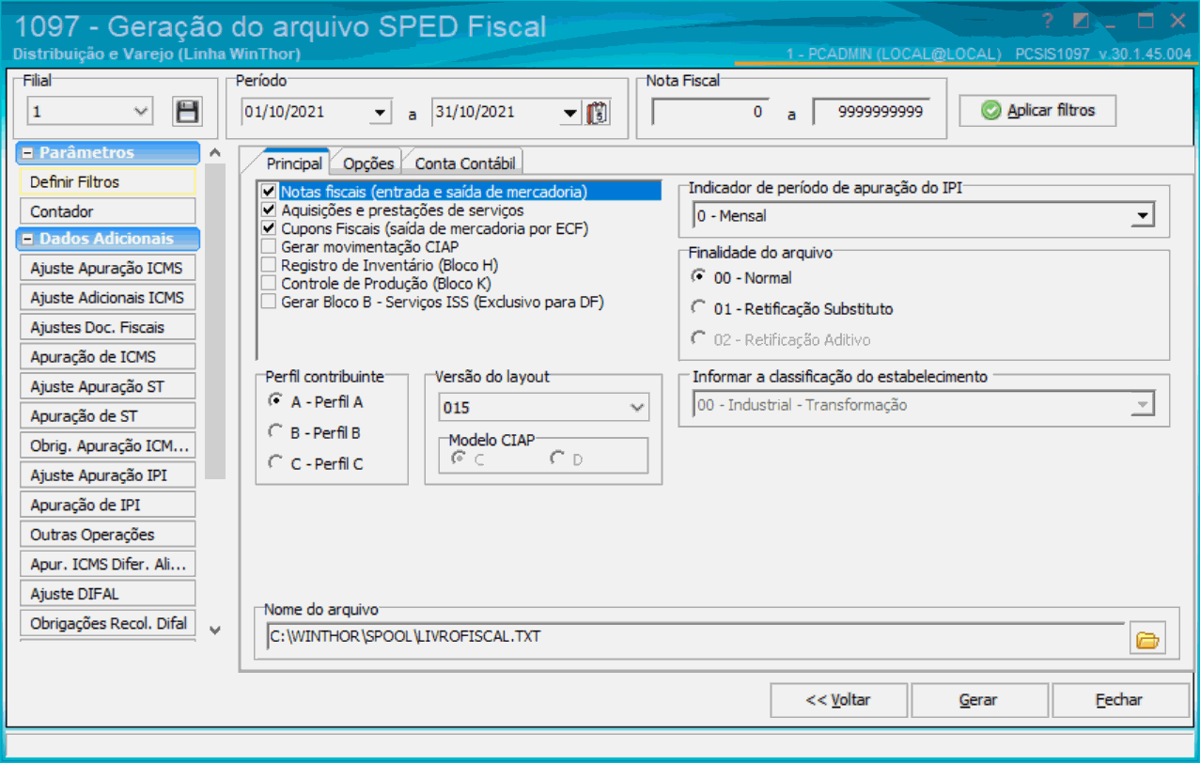Enable Controle de Produção (Bloco K)
1200x763 pixels.
[269, 283]
